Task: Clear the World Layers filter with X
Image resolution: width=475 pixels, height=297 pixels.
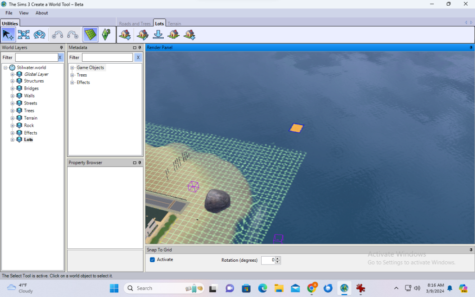Action: pos(60,58)
